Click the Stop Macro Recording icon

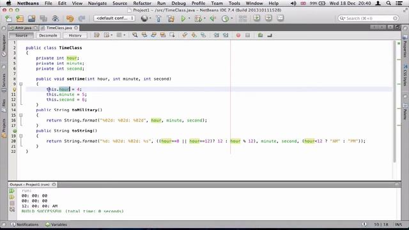click(x=247, y=35)
